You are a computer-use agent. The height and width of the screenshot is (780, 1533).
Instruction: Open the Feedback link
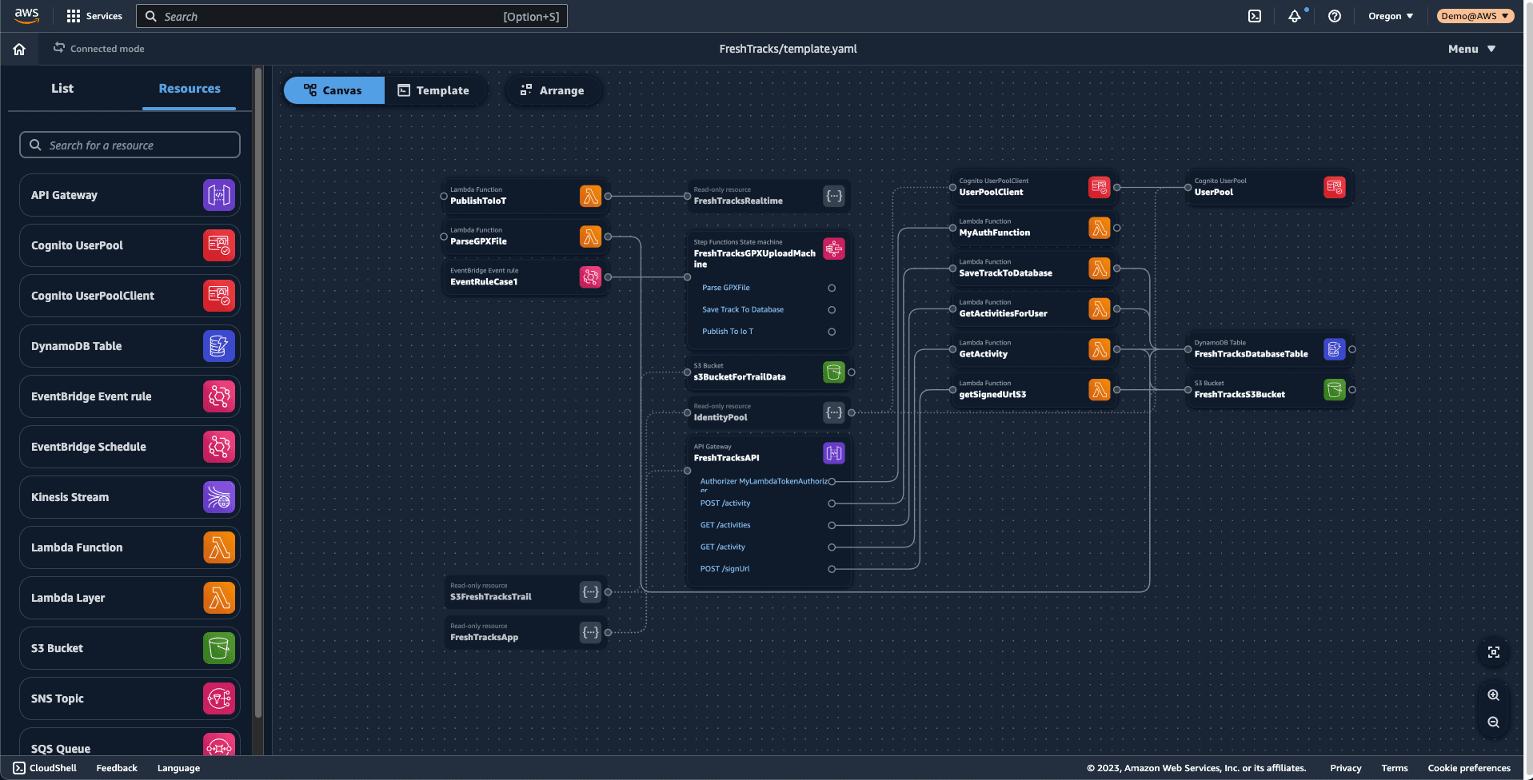[x=117, y=768]
